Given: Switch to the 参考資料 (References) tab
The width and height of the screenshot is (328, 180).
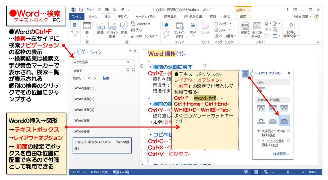Looking at the screenshot, I should click(170, 17).
